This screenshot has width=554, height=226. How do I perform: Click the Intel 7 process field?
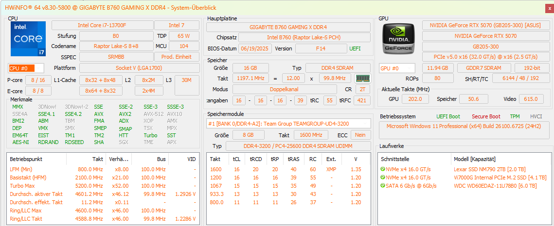click(177, 25)
